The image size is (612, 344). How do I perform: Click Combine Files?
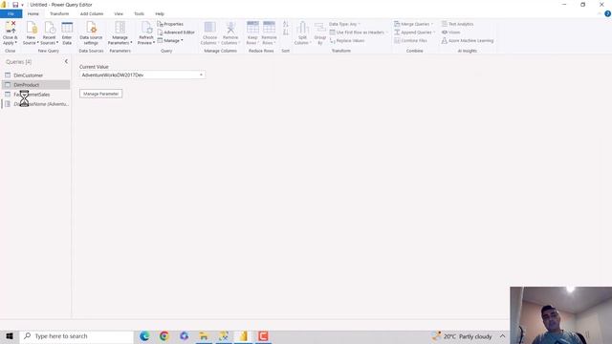click(x=410, y=40)
